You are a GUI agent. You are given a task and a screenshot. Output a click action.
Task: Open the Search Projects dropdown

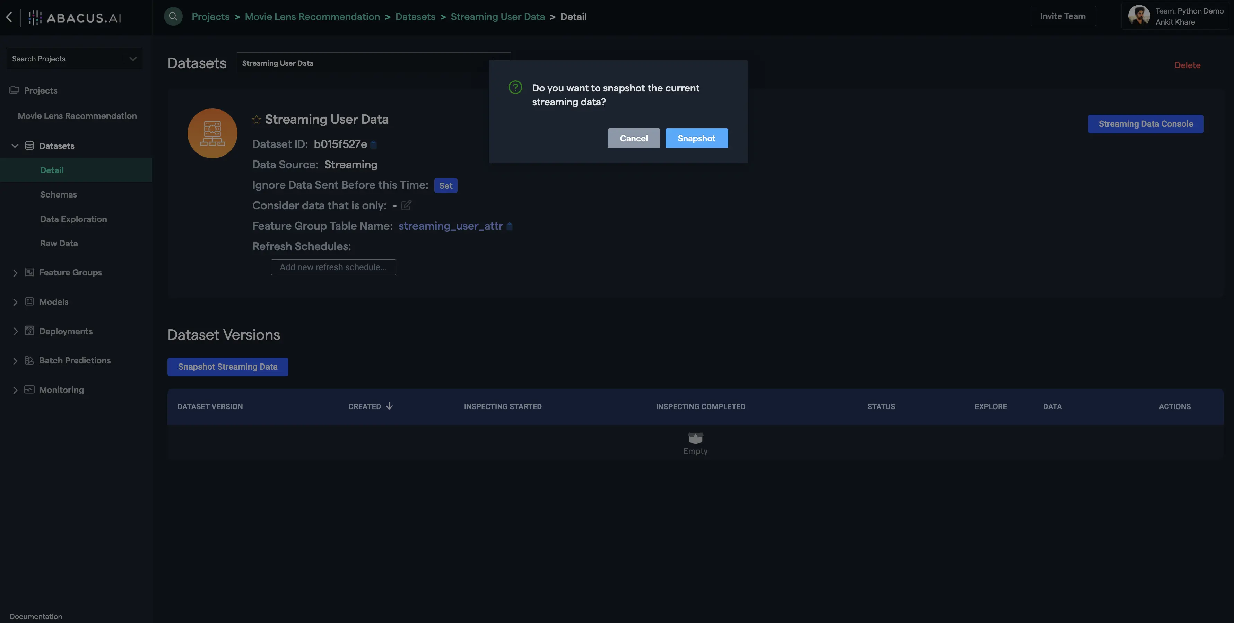133,59
